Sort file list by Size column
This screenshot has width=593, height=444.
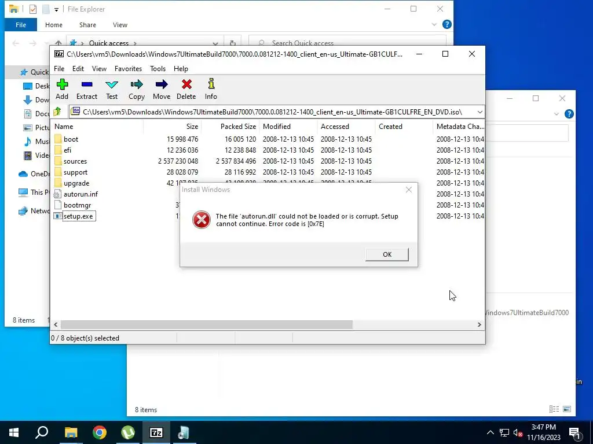(x=192, y=127)
